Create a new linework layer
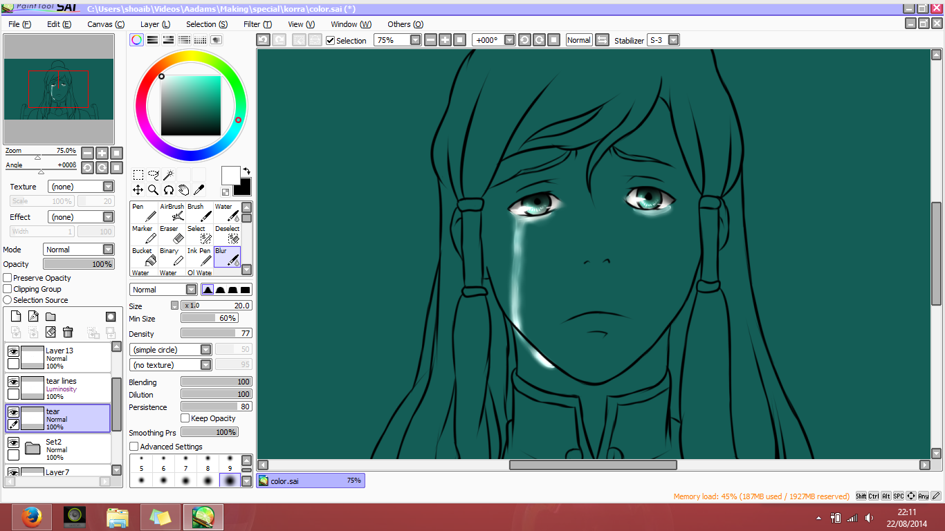945x531 pixels. pyautogui.click(x=33, y=317)
